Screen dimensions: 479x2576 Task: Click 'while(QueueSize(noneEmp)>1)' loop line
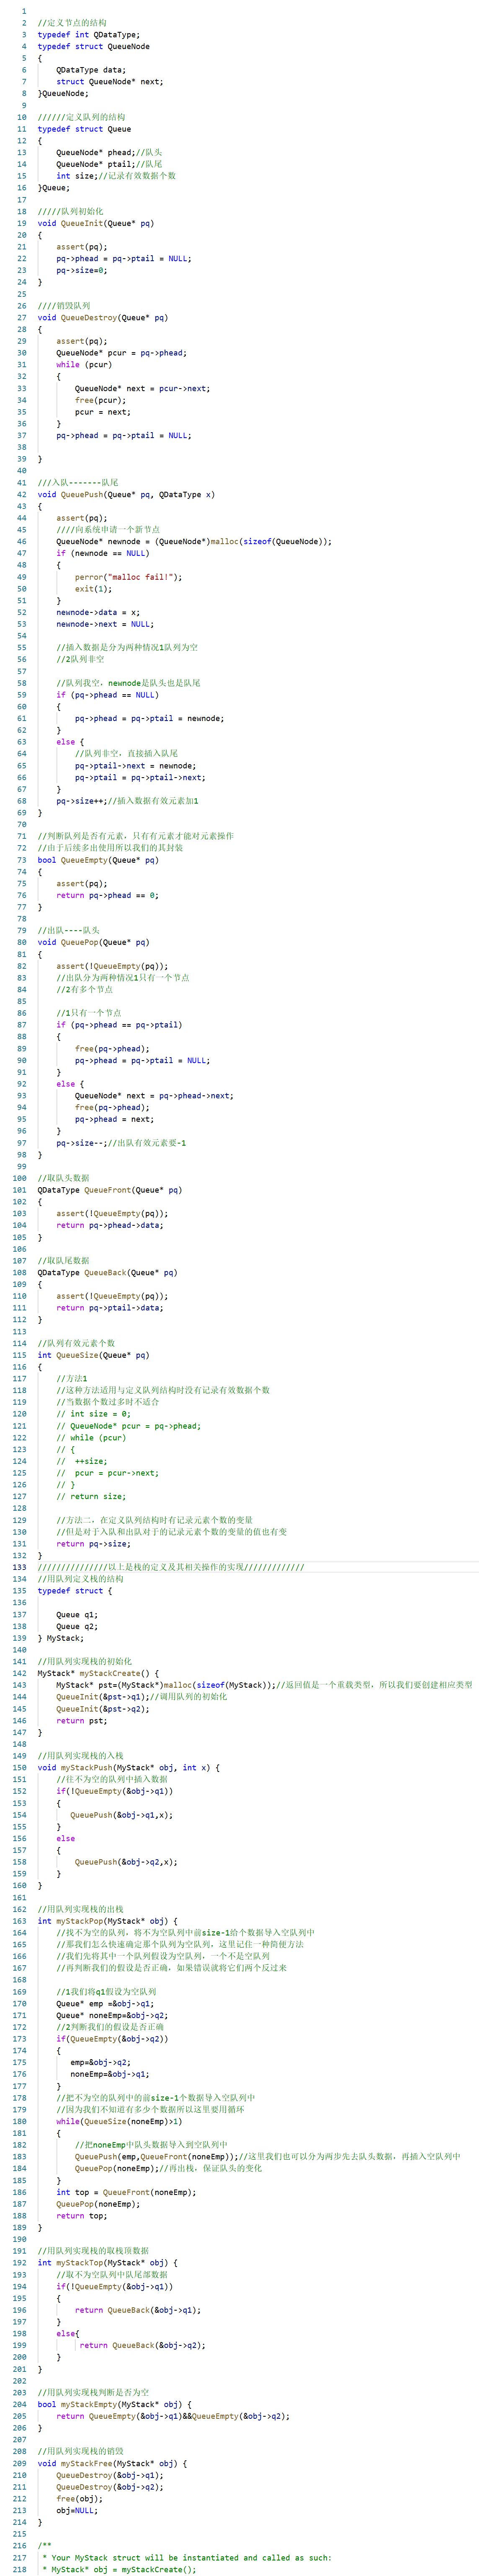click(120, 2121)
